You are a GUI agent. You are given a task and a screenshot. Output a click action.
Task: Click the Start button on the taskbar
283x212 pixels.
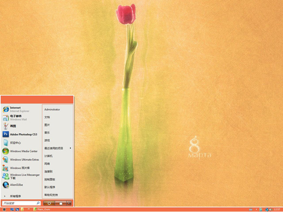click(4, 209)
